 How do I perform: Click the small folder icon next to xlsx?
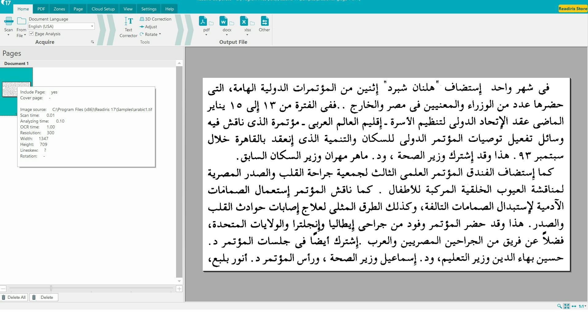coord(252,23)
